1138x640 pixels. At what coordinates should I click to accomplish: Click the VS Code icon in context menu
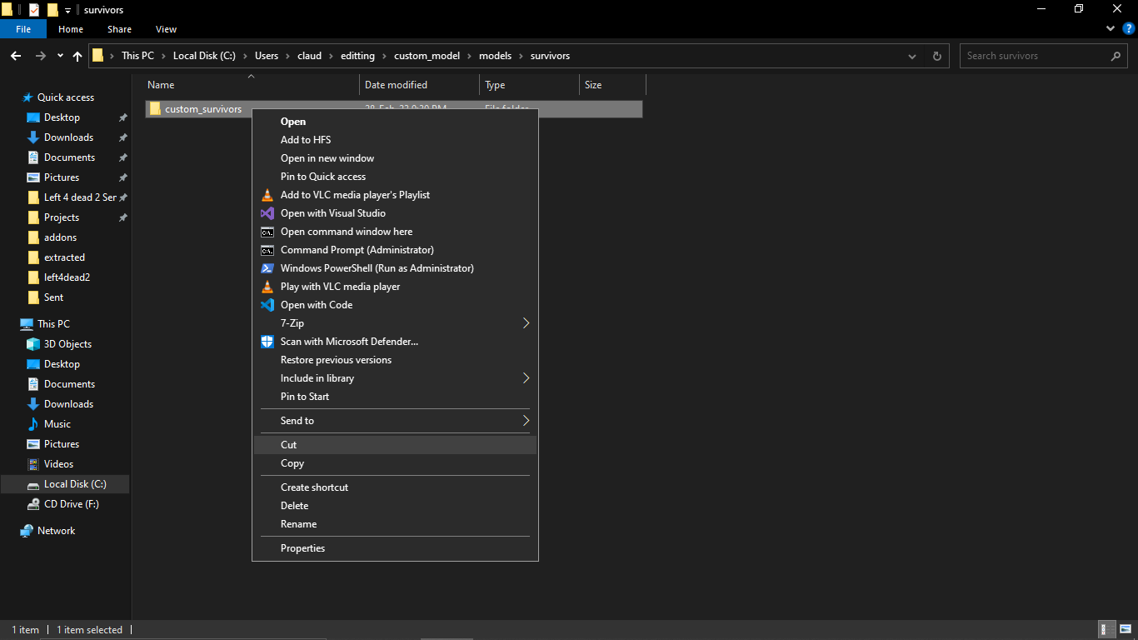[x=267, y=305]
